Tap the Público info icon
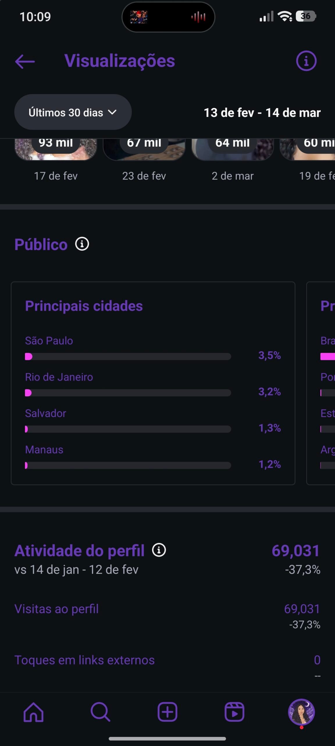Image resolution: width=335 pixels, height=746 pixels. [82, 244]
